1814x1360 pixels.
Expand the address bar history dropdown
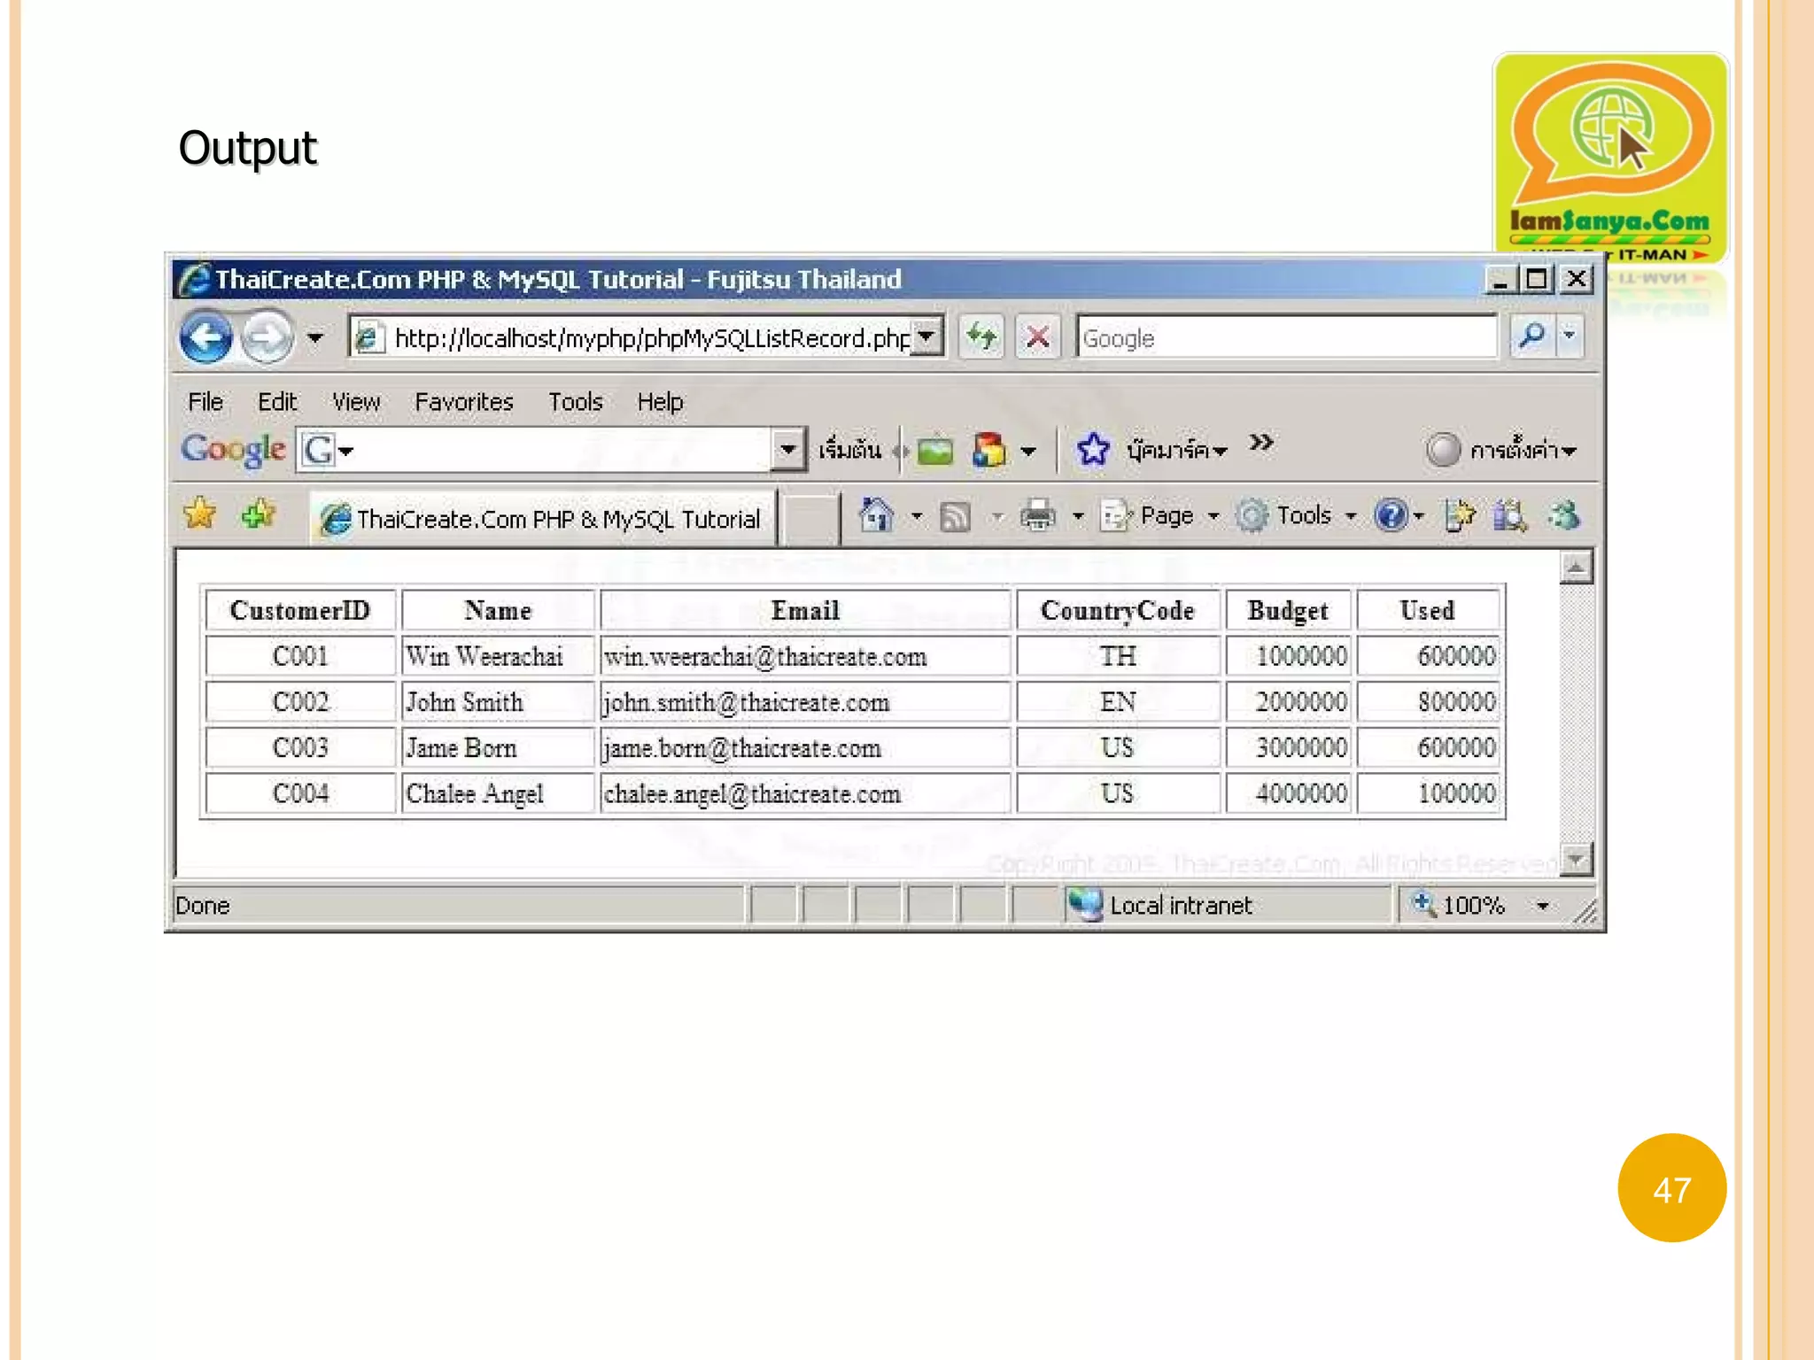pos(926,336)
